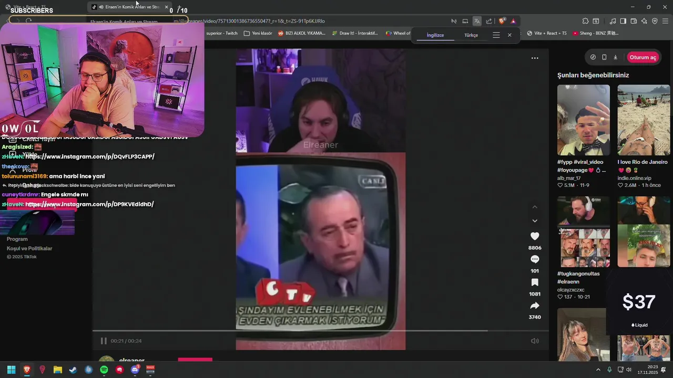Close the translate popup
The width and height of the screenshot is (673, 378).
[509, 35]
